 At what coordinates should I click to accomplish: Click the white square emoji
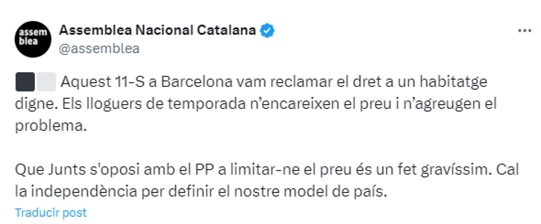[x=46, y=82]
